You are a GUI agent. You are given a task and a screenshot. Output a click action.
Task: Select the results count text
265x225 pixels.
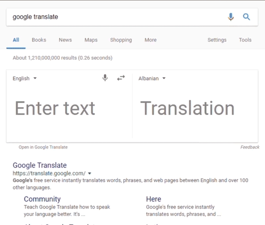(x=63, y=58)
